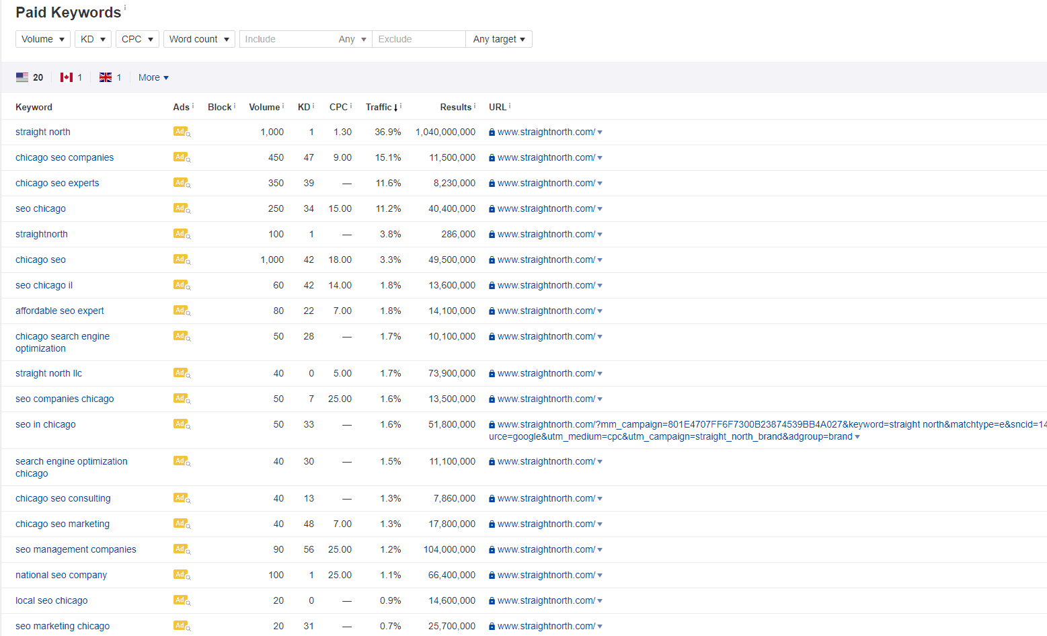Screen dimensions: 1047x636
Task: Click the info icon on the Results column header
Action: coord(474,104)
